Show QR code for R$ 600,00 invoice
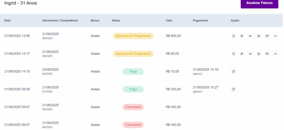Viewport: 284px width, 130px height. (242, 36)
